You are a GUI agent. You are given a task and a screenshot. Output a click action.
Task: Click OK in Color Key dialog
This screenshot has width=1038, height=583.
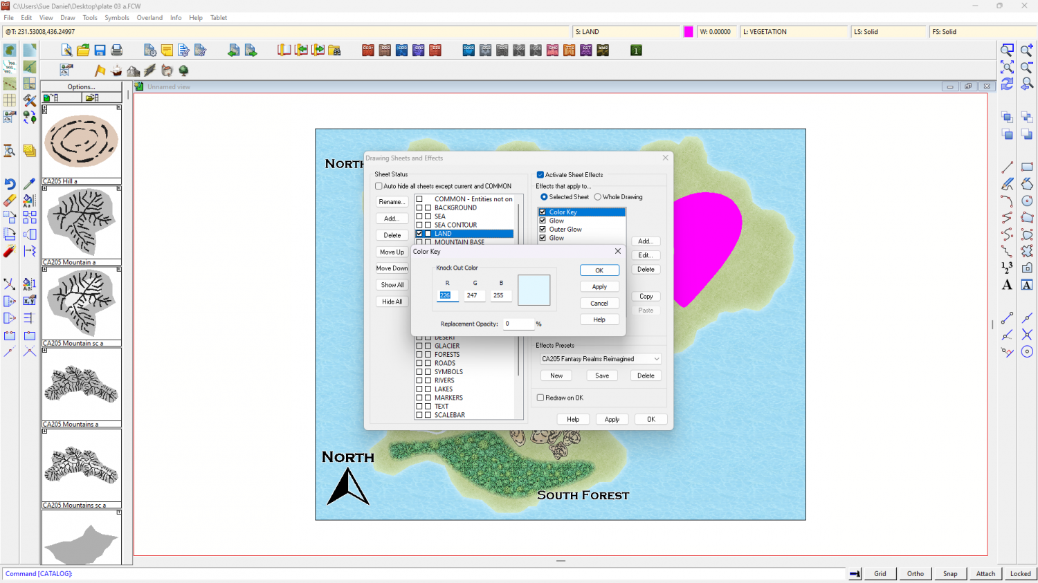(x=599, y=270)
